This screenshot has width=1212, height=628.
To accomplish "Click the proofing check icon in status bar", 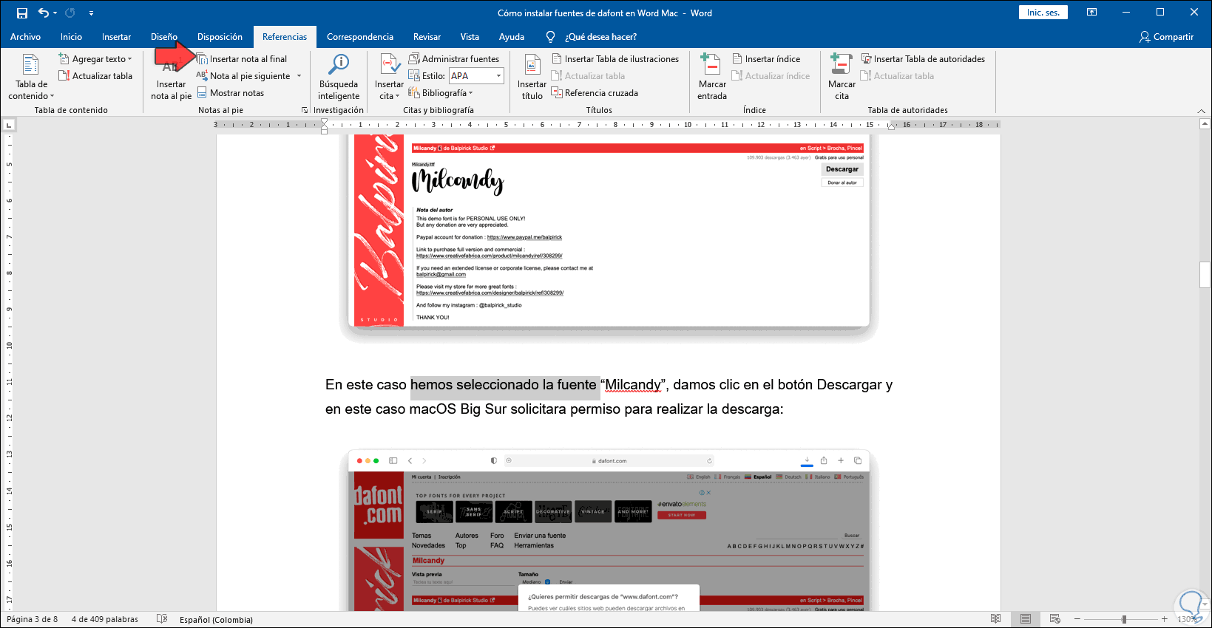I will coord(162,619).
